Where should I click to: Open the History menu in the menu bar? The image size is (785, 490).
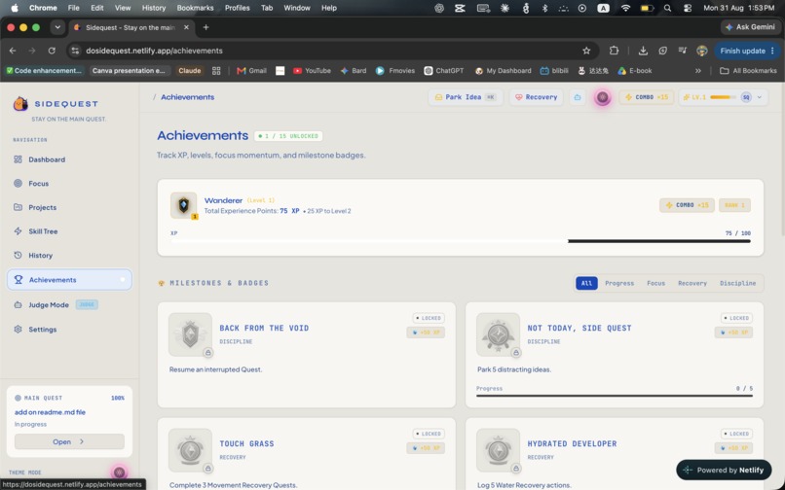tap(154, 8)
